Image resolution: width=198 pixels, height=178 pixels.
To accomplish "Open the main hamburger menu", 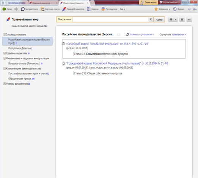I will (x=3, y=3).
